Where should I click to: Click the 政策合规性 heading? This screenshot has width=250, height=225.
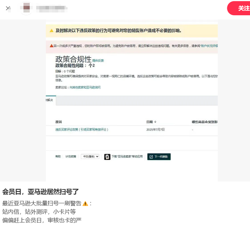73,59
